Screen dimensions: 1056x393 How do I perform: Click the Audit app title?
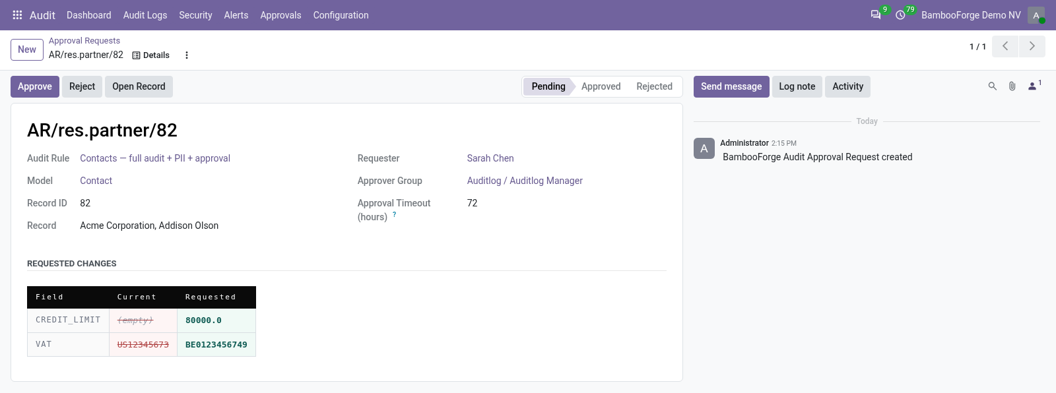[42, 15]
